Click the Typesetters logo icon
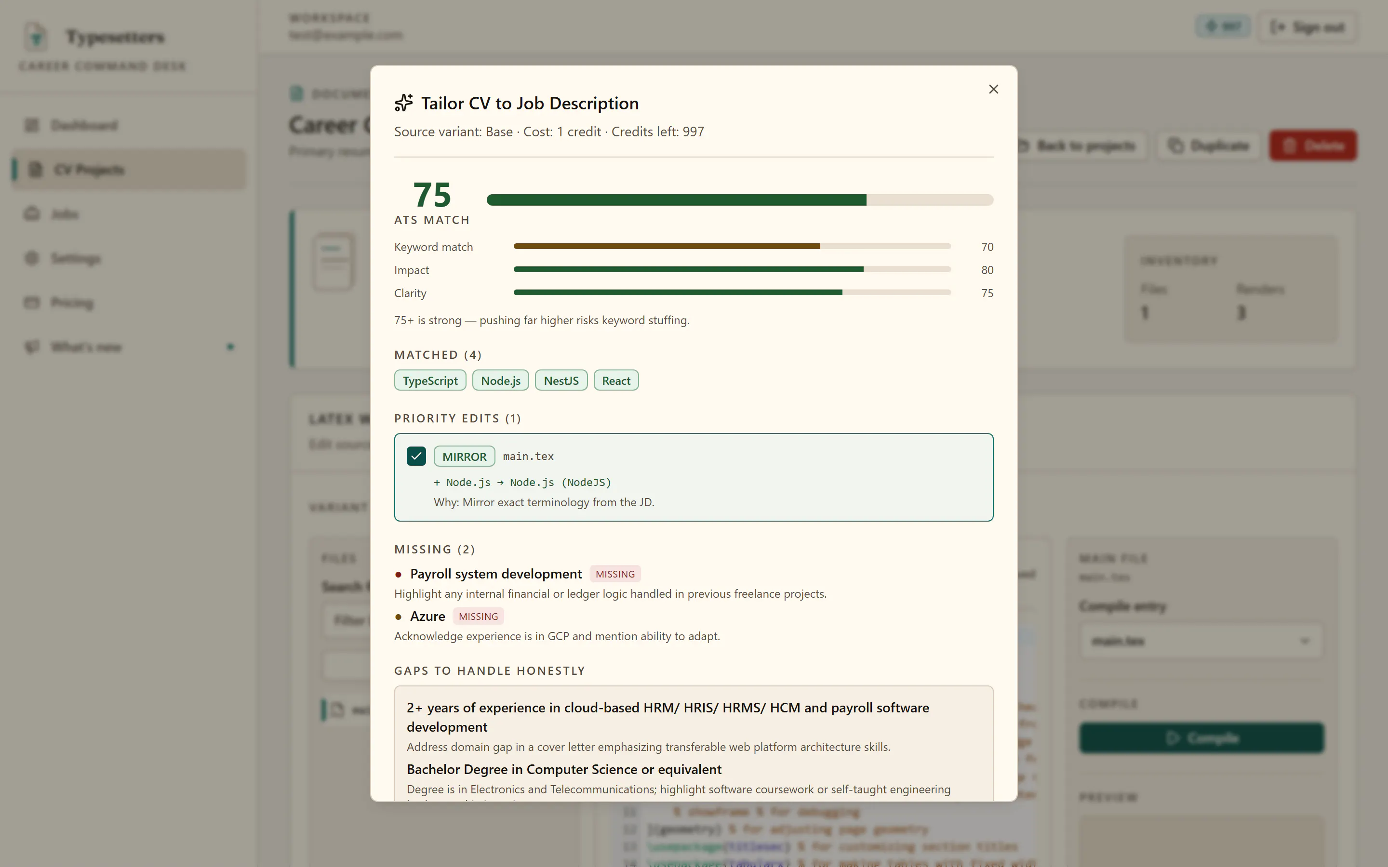 click(x=36, y=37)
